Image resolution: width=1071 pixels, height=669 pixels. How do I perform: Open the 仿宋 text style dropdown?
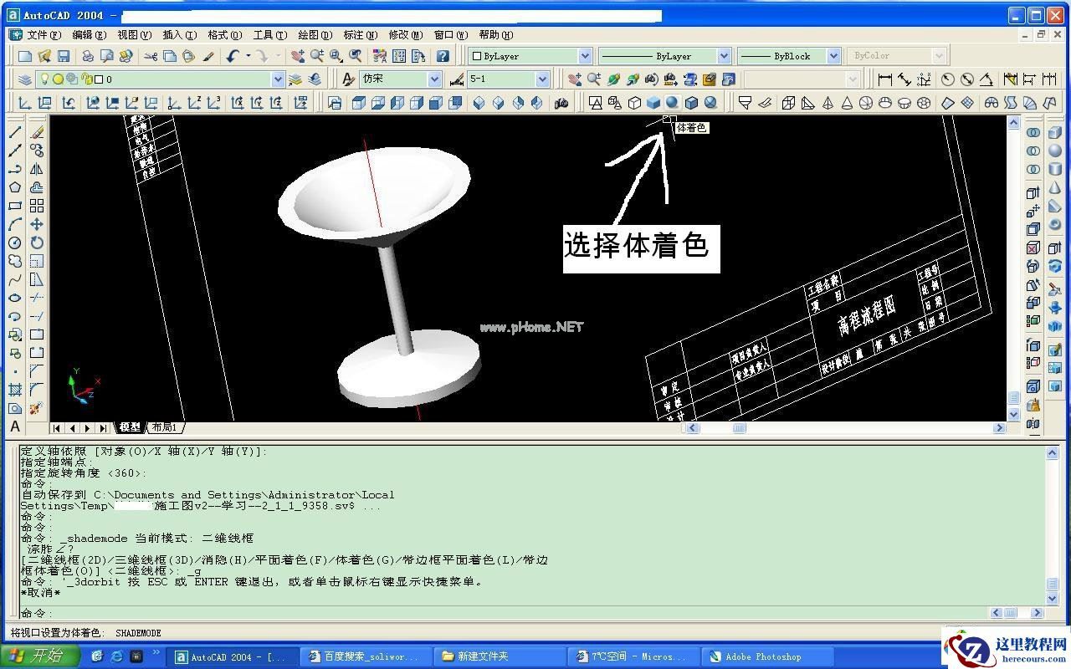pos(434,79)
